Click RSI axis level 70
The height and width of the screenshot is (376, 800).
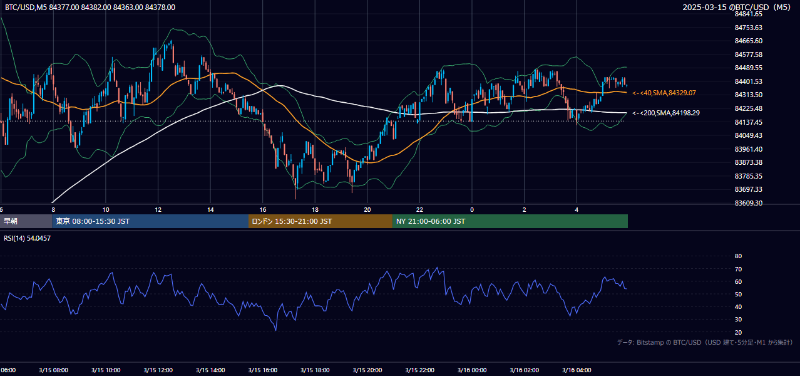point(738,269)
